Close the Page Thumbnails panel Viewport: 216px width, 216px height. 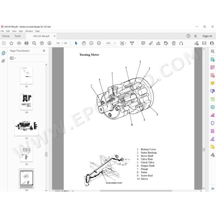tap(44, 51)
